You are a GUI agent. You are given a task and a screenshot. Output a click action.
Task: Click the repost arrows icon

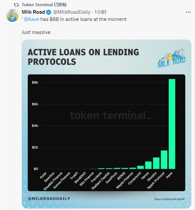(16, 5)
